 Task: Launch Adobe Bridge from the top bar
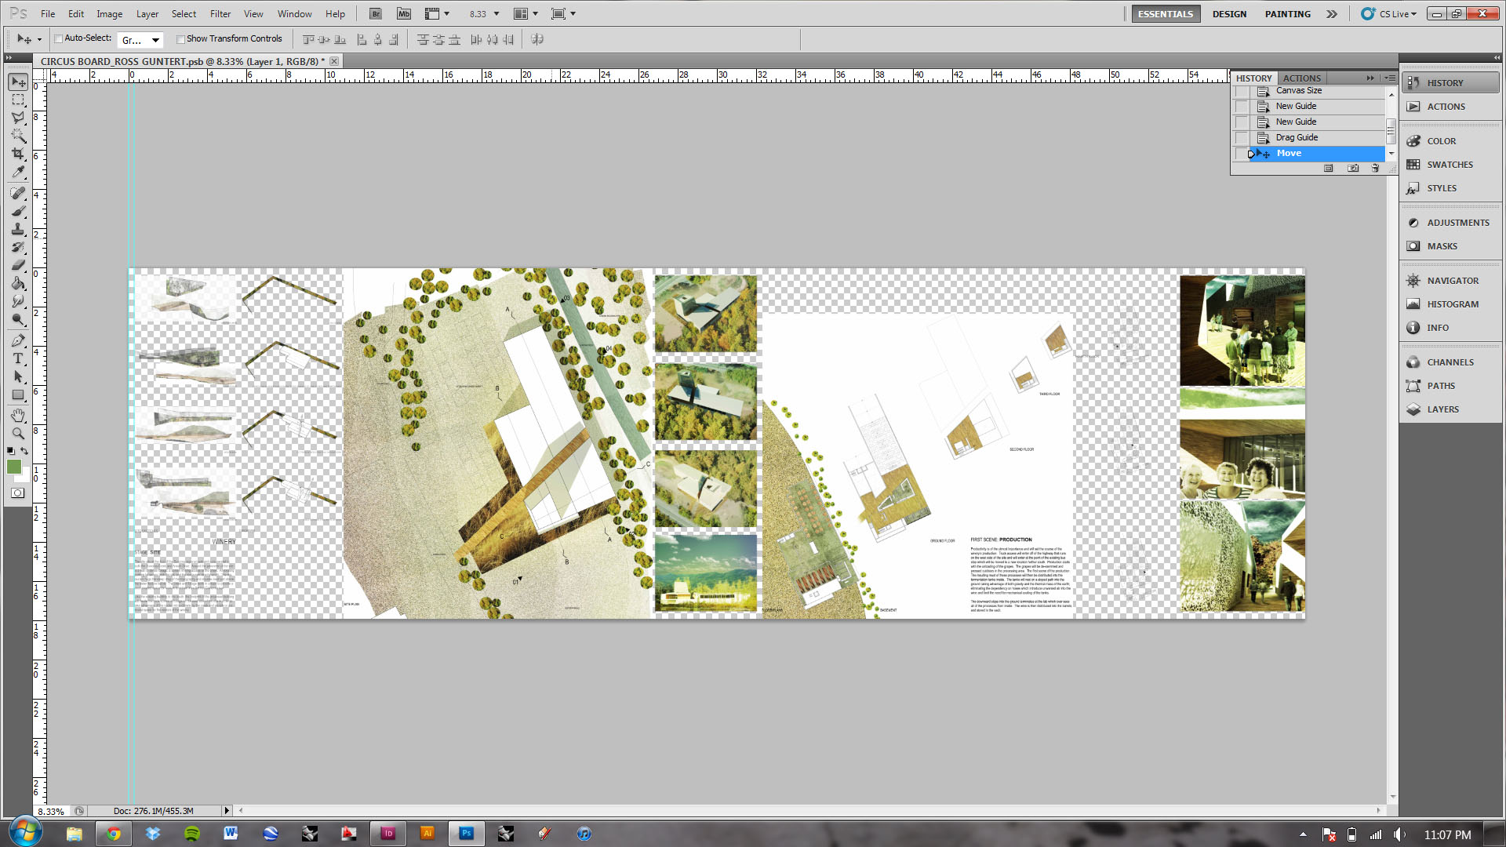pyautogui.click(x=376, y=13)
